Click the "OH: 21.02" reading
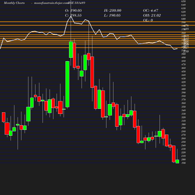 pos(152,16)
